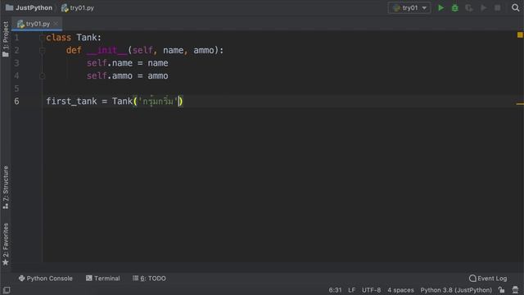
Task: Open the Favorites tool window
Action: point(6,244)
